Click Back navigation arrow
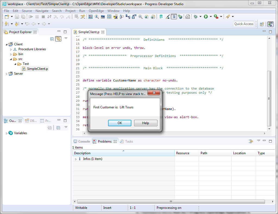 pyautogui.click(x=33, y=24)
